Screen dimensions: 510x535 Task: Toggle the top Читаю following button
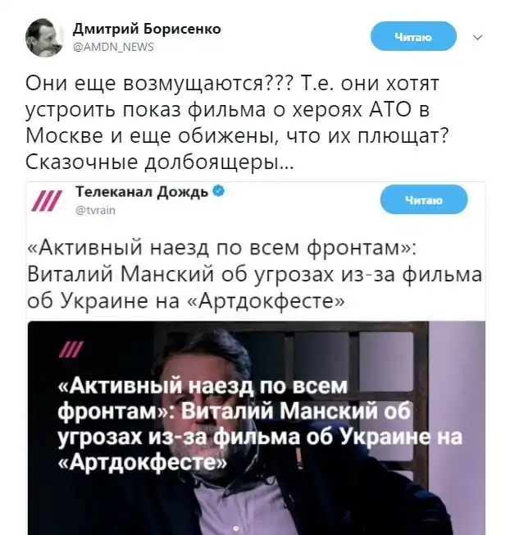[413, 36]
